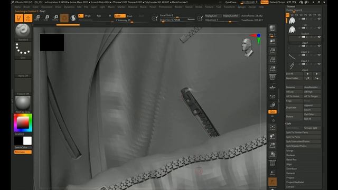Viewport: 338px width, 190px height.
Task: Click the Zoom document icon in right shelf
Action: pyautogui.click(x=273, y=51)
